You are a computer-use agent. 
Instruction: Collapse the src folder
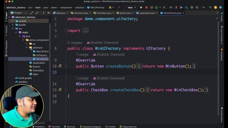[x=12, y=28]
